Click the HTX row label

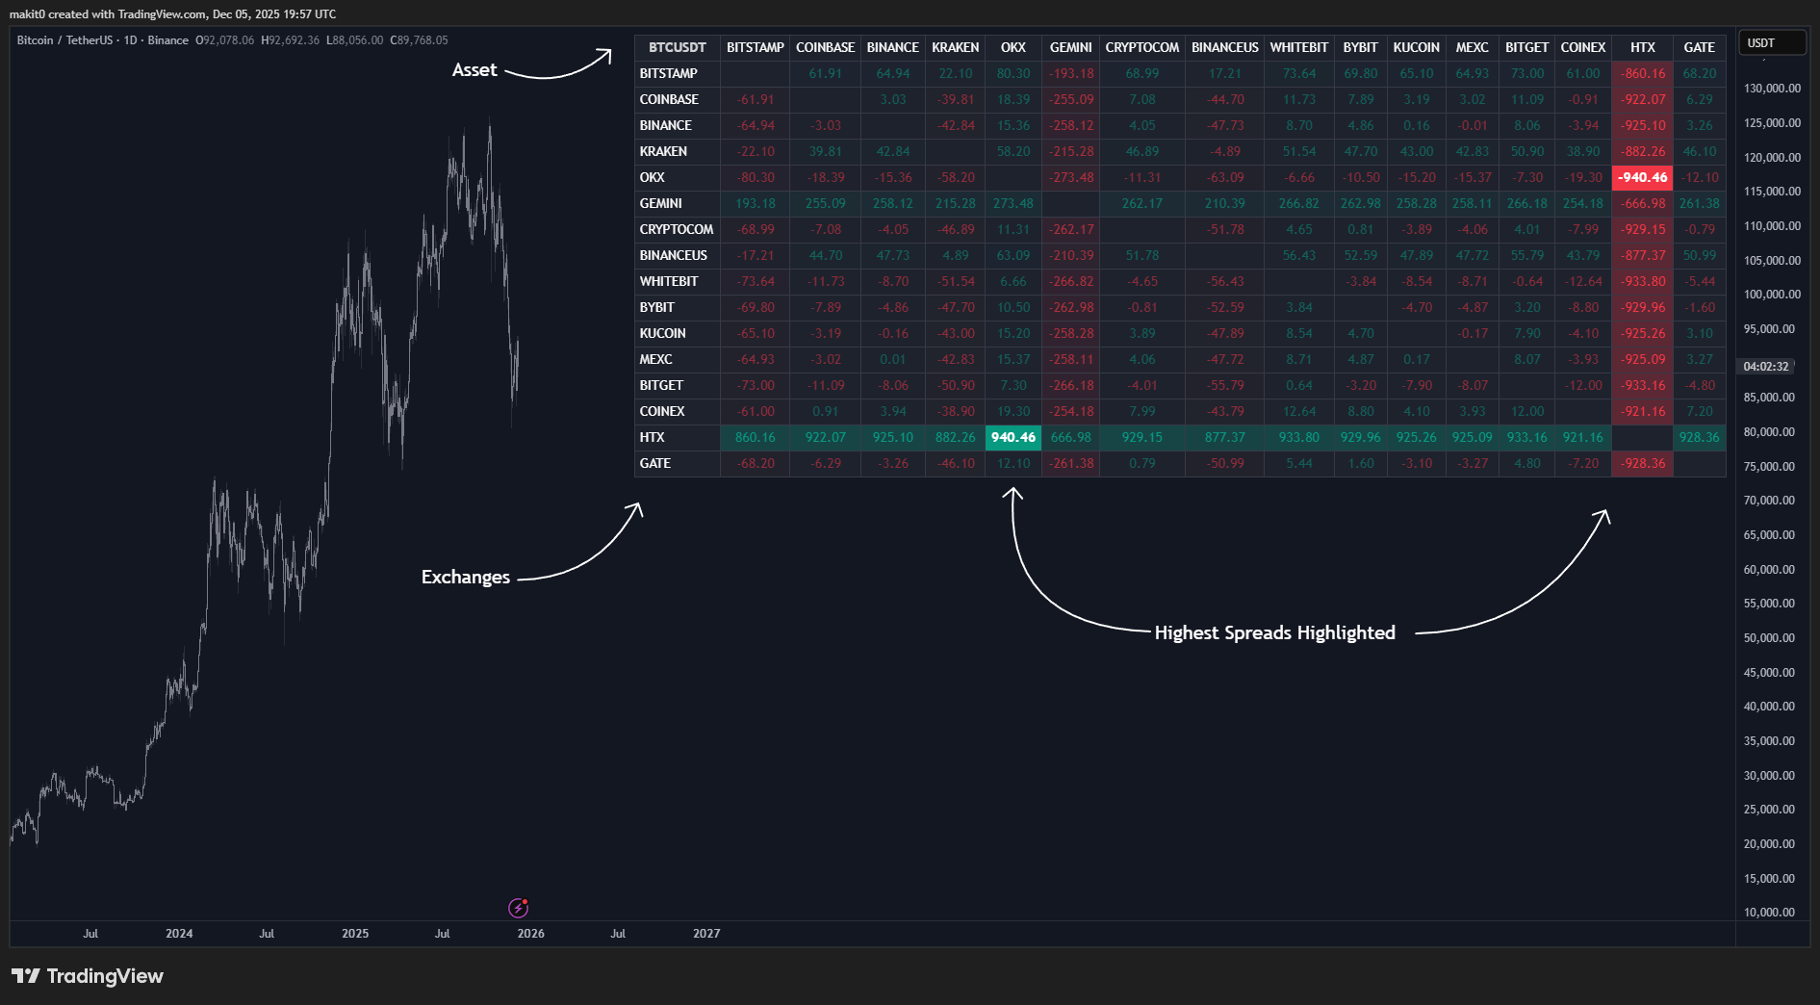[x=678, y=437]
